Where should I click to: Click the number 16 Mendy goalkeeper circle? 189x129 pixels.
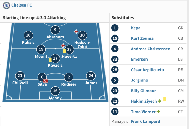pos(55,91)
